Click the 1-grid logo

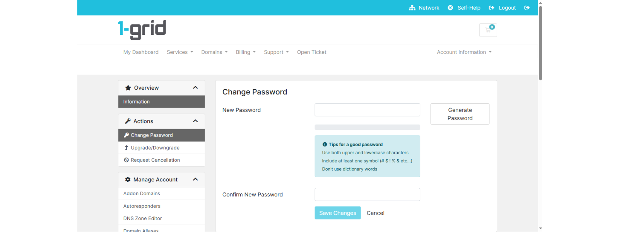point(142,29)
